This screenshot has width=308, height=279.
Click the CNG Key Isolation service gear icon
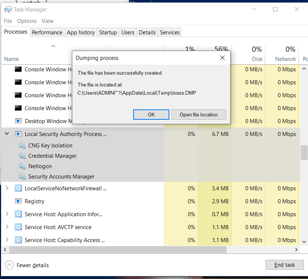tap(22, 145)
